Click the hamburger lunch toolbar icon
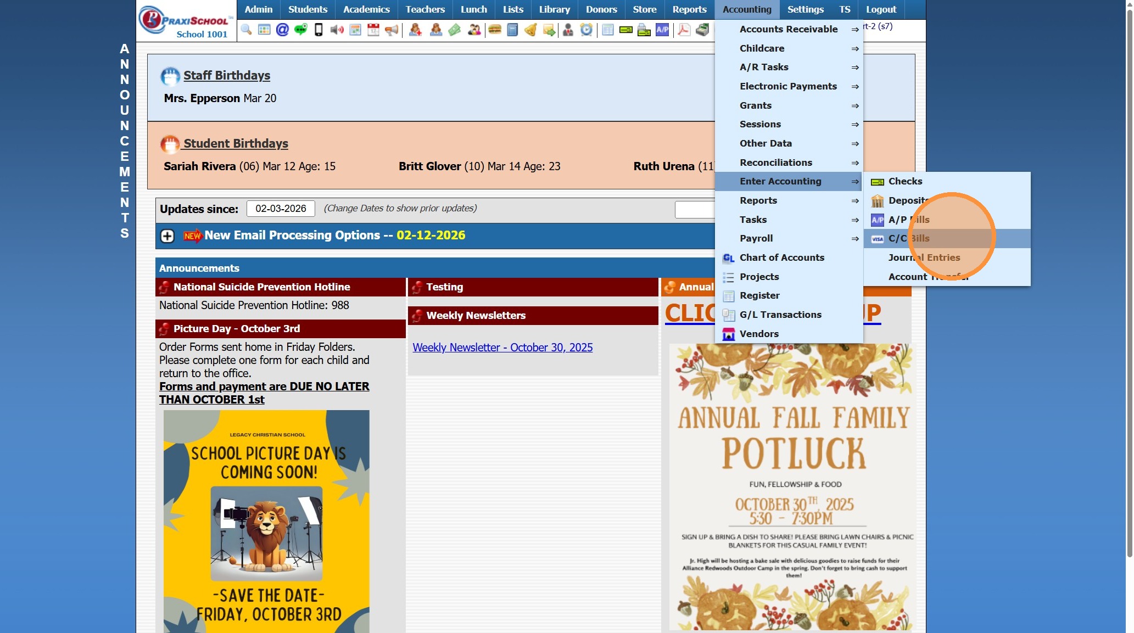 coord(494,30)
